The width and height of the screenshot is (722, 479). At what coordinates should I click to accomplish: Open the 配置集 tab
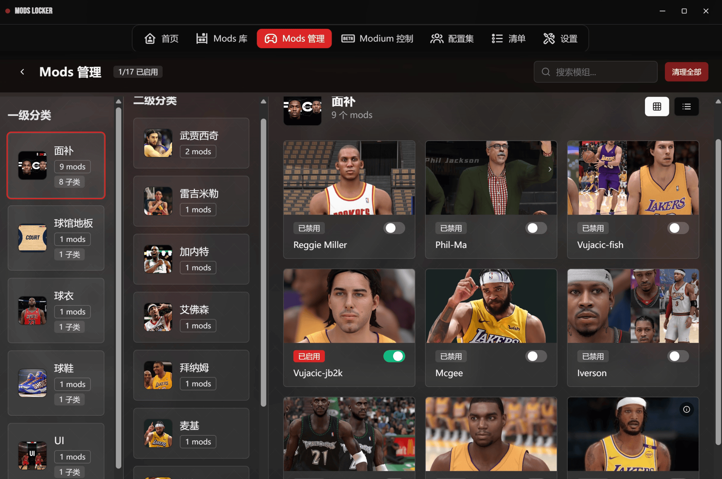tap(452, 39)
